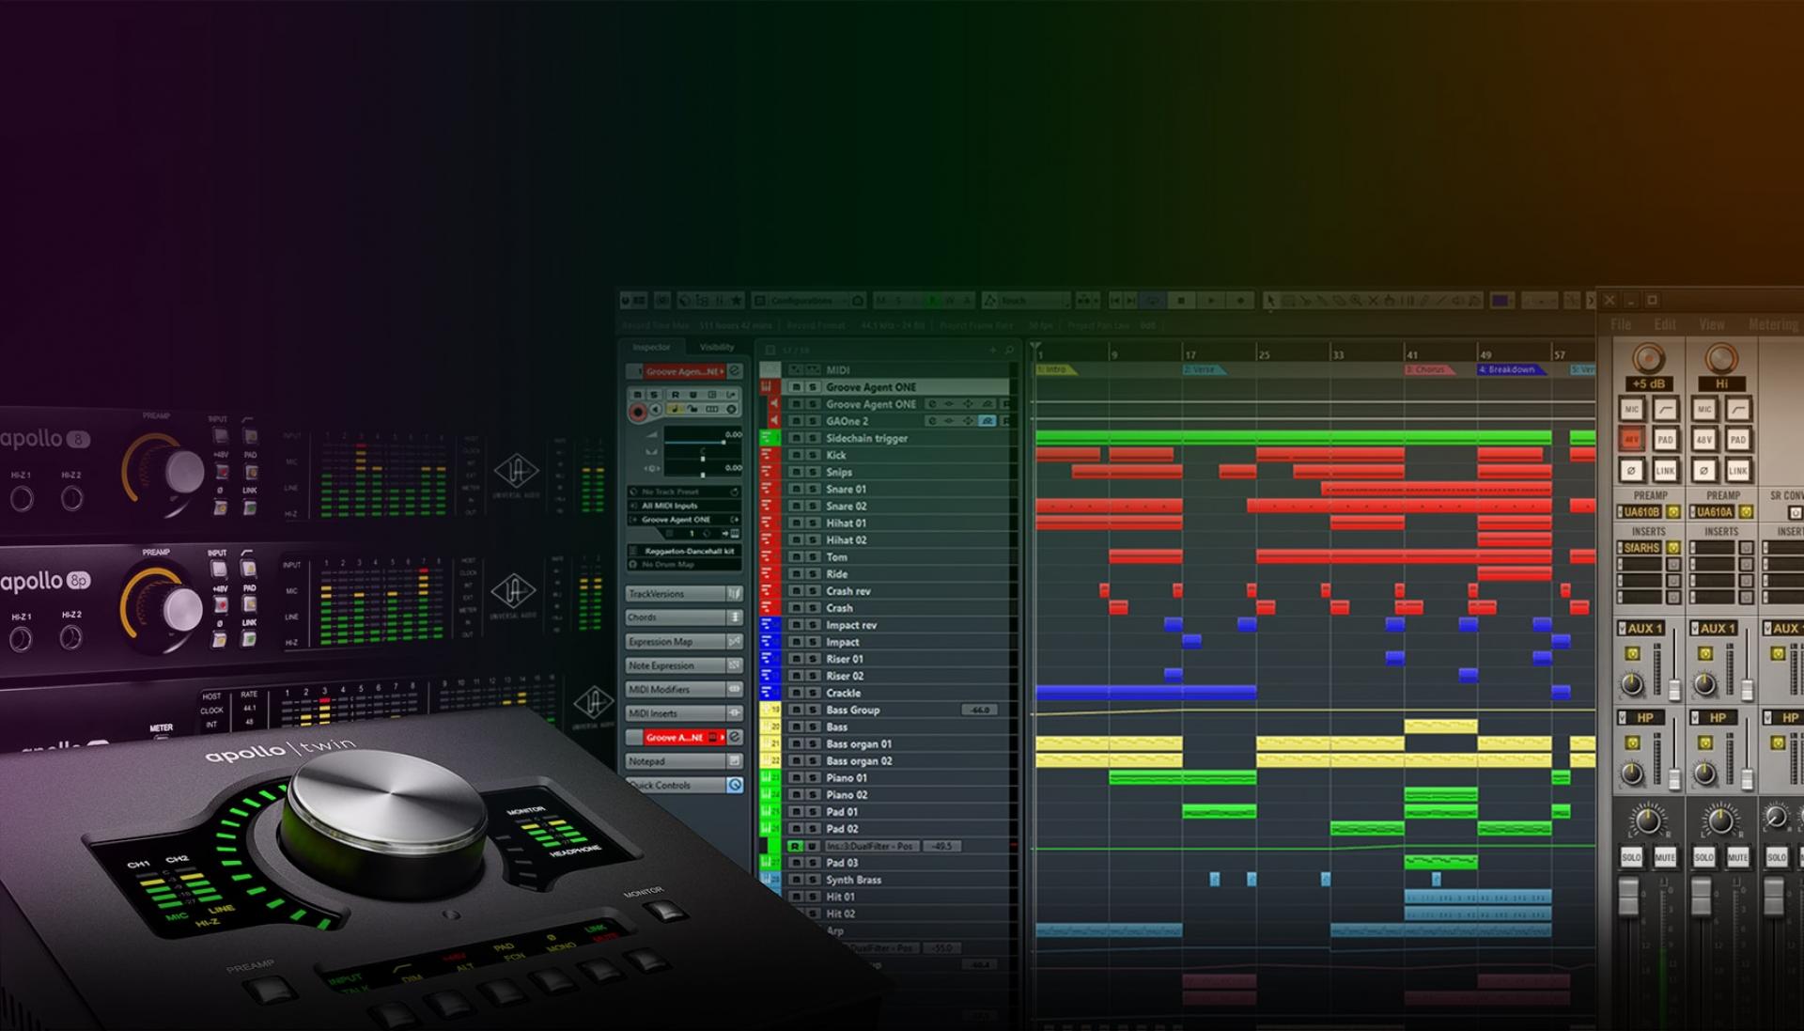Toggle the Cycle loop button in transport
The image size is (1804, 1031).
click(x=1152, y=301)
